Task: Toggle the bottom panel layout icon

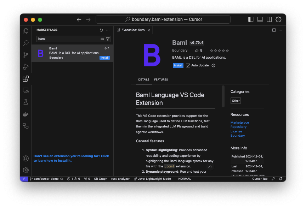Action: [260, 19]
